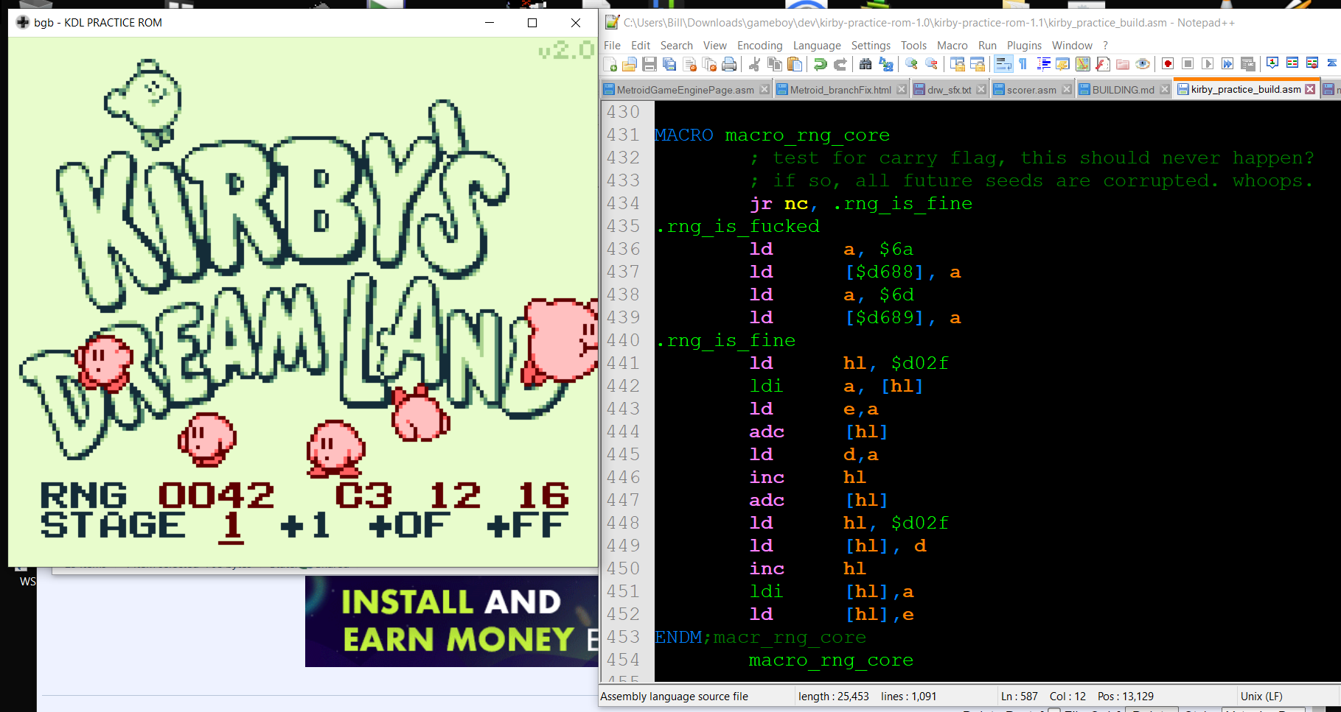Toggle Show All Characters pilcrow button
The image size is (1341, 712).
coord(1023,65)
